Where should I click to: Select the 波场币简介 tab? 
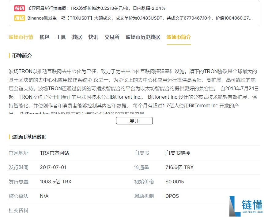(179, 37)
